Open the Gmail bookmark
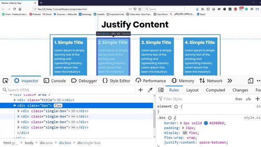 47,14
